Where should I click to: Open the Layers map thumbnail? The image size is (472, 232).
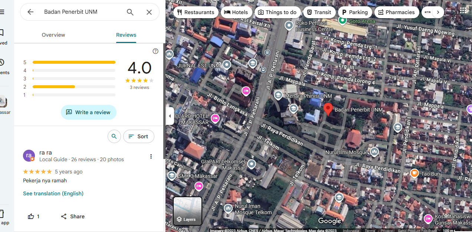(187, 211)
